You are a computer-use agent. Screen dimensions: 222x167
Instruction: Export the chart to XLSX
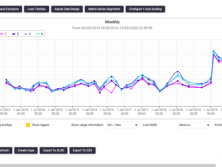(53, 150)
